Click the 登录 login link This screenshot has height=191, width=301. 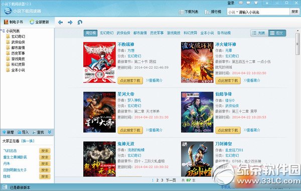(231, 3)
